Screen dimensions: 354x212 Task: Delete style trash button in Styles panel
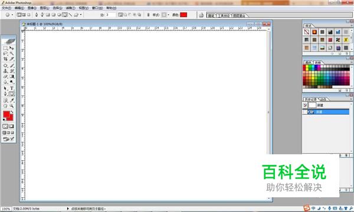tap(347, 54)
